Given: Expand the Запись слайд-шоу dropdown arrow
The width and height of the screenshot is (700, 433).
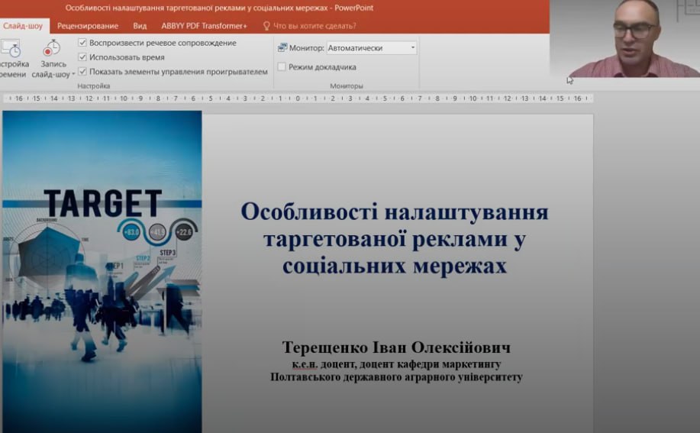Looking at the screenshot, I should point(73,75).
